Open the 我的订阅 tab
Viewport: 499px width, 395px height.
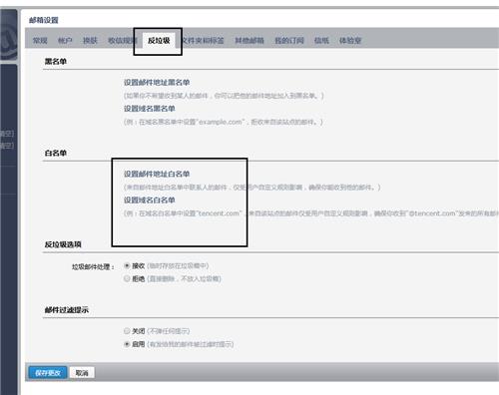pos(289,41)
